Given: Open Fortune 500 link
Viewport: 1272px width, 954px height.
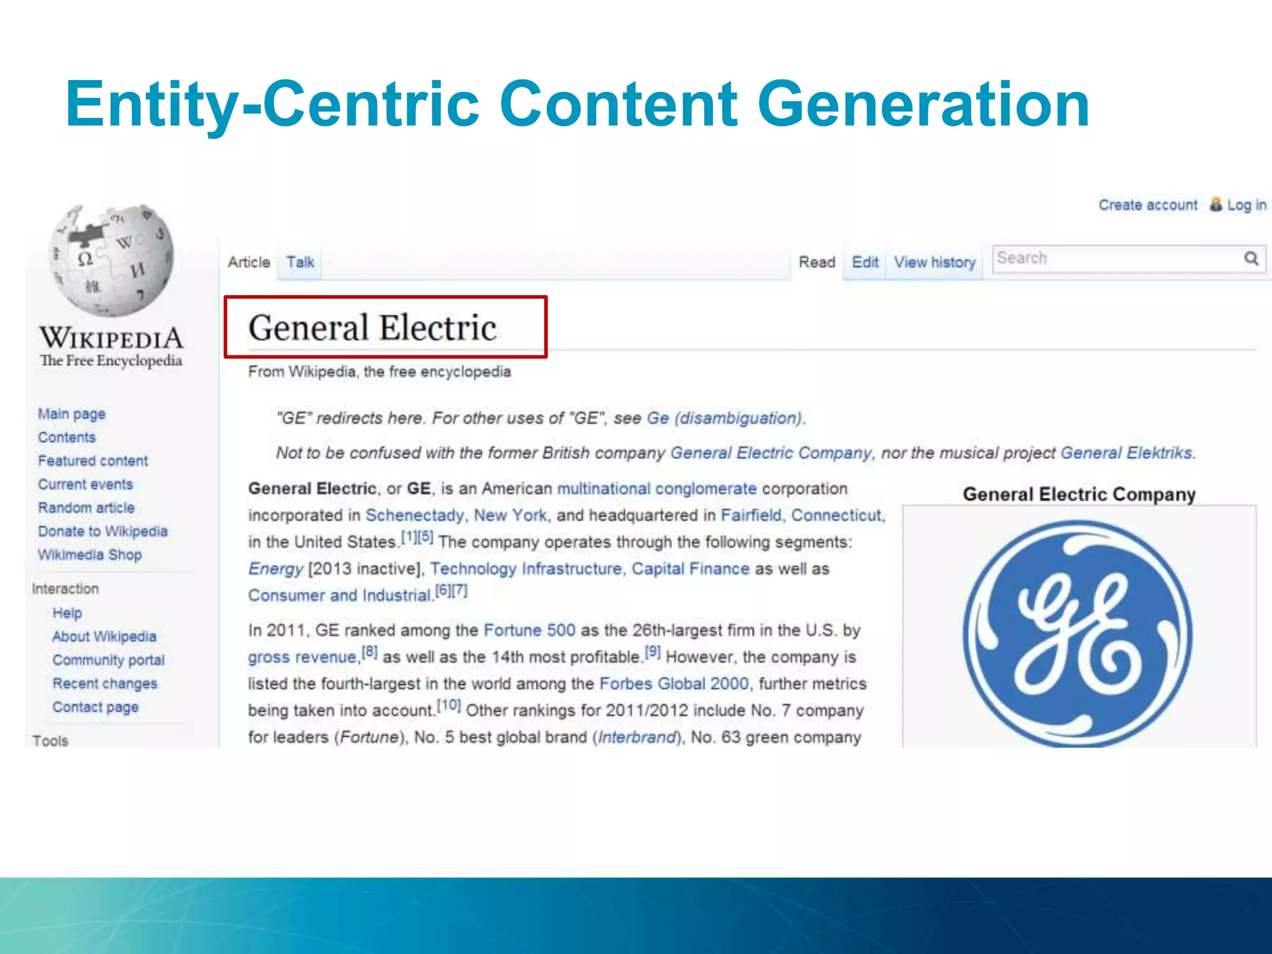Looking at the screenshot, I should (529, 630).
